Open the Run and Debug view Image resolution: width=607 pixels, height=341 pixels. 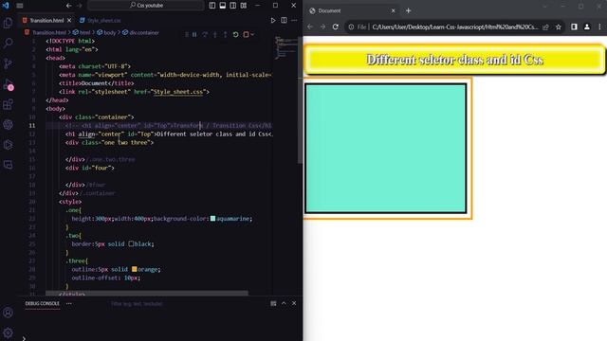pos(8,84)
